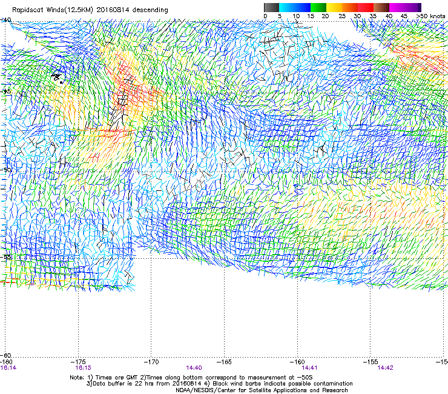The height and width of the screenshot is (394, 448).
Task: Click the cyan 5-10 knots legend segment
Action: 287,7
